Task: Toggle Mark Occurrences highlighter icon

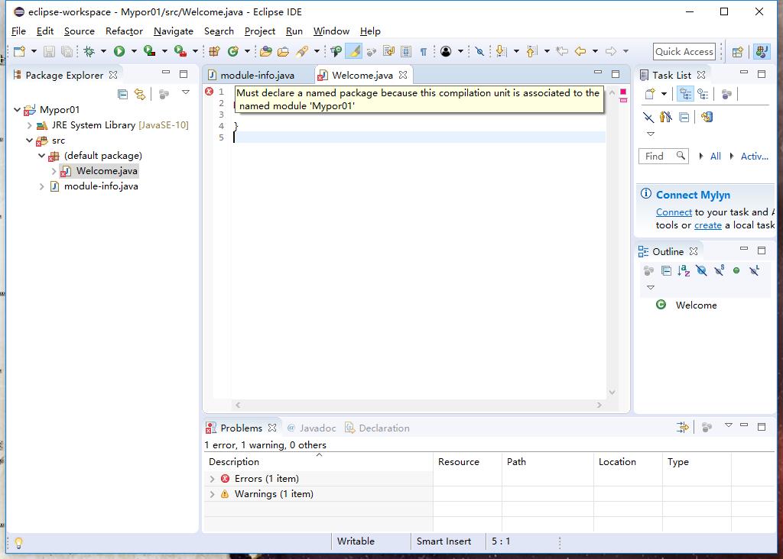Action: pos(353,51)
